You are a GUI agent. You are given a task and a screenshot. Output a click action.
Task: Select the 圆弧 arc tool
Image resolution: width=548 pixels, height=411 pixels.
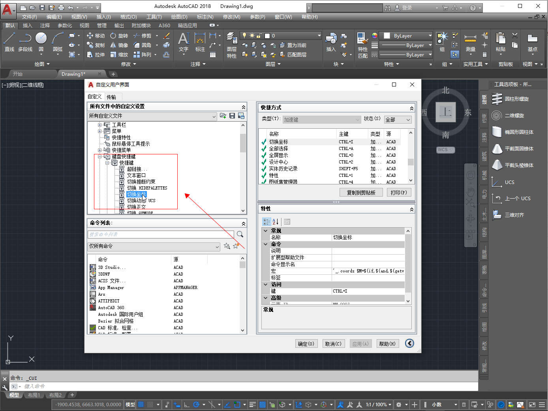[x=58, y=42]
